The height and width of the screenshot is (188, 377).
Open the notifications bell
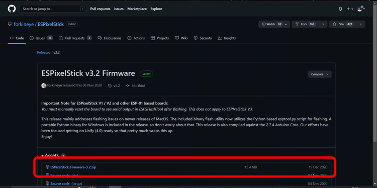pyautogui.click(x=340, y=9)
